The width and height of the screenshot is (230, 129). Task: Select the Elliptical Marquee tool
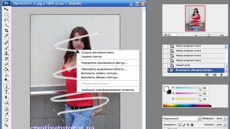(x=6, y=14)
